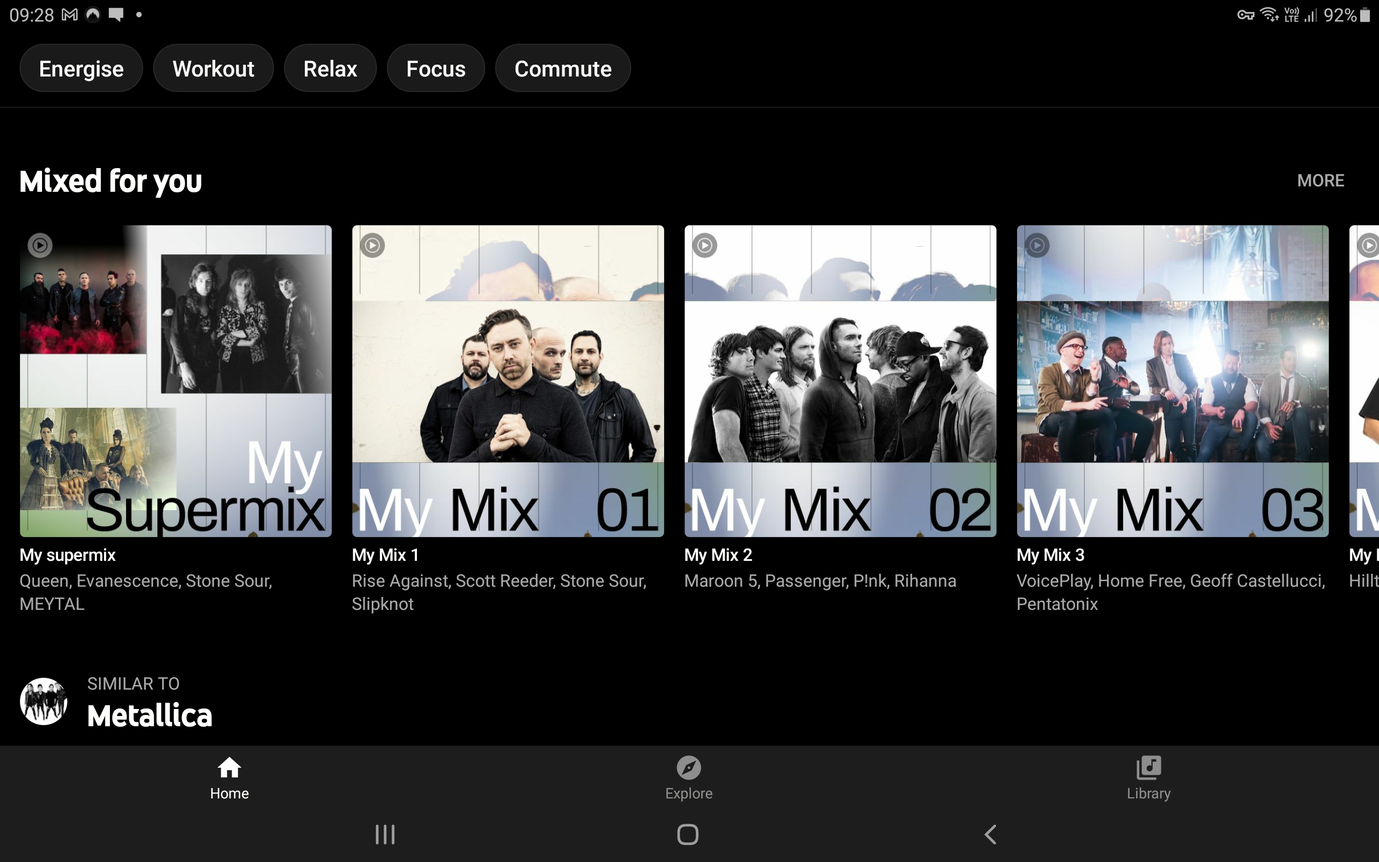Open the Explore compass icon
The width and height of the screenshot is (1379, 862).
688,767
